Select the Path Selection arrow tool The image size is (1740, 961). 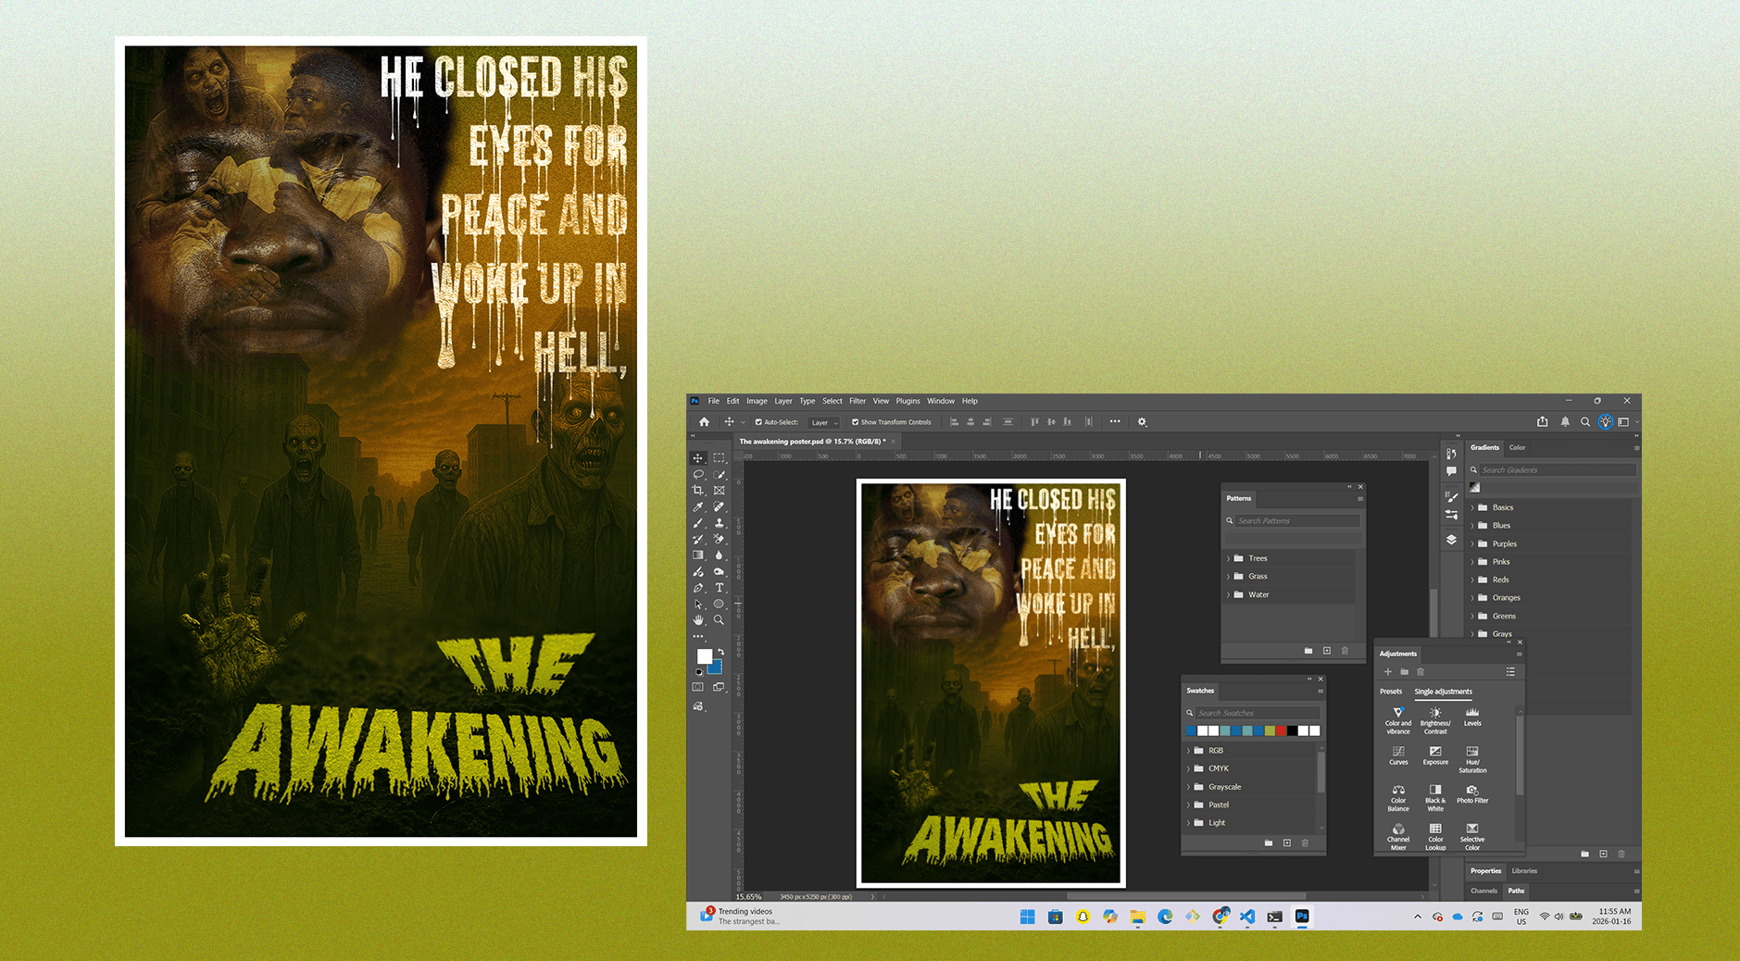[x=698, y=604]
